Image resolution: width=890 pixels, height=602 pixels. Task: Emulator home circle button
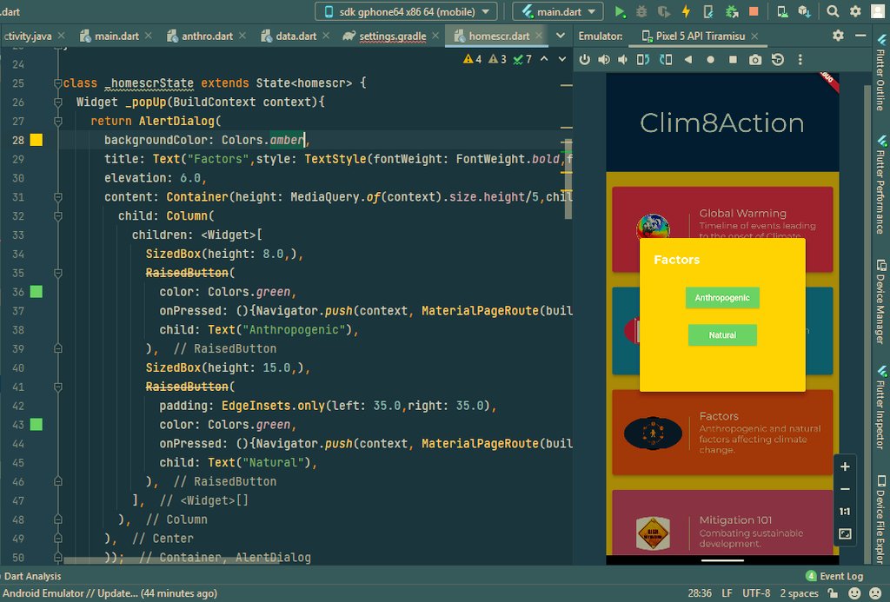tap(710, 60)
